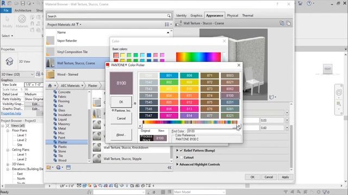348x195 pixels.
Task: Click the Find Color input field
Action: (x=214, y=131)
